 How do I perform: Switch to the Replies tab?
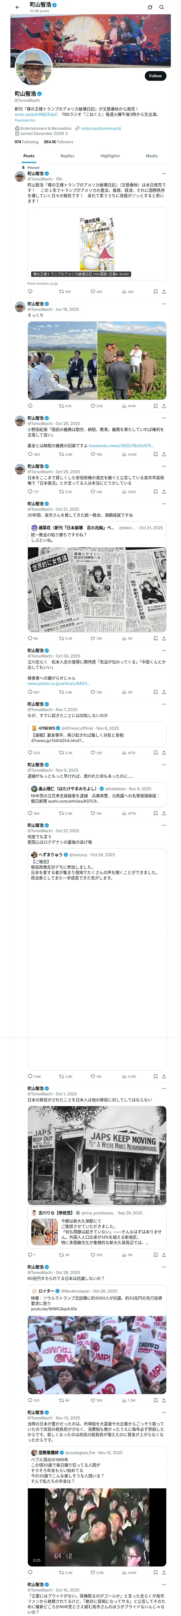coord(67,156)
